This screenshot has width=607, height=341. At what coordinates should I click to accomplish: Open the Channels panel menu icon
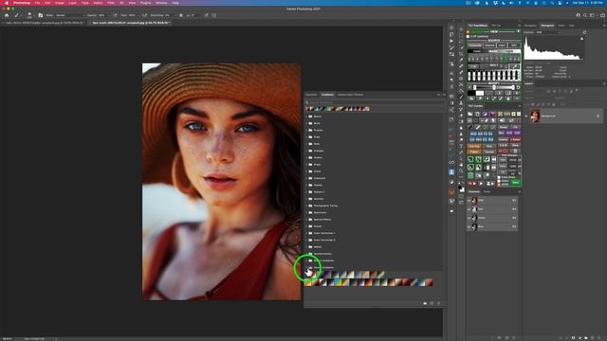click(519, 191)
